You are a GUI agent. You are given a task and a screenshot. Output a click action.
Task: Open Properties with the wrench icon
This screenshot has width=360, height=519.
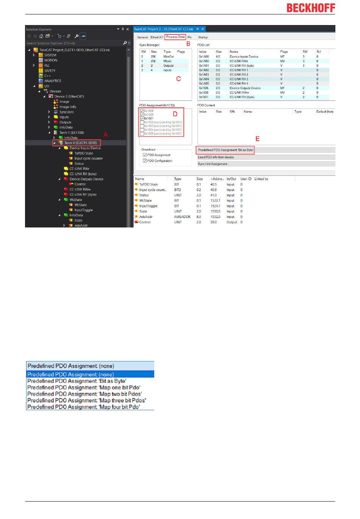(77, 36)
